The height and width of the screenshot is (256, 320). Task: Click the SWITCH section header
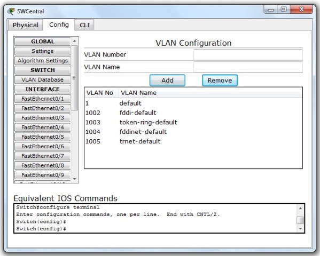42,70
